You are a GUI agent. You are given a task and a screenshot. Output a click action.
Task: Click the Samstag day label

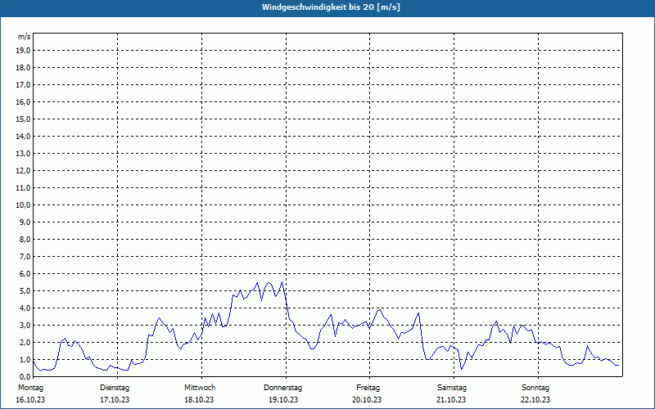coord(452,387)
